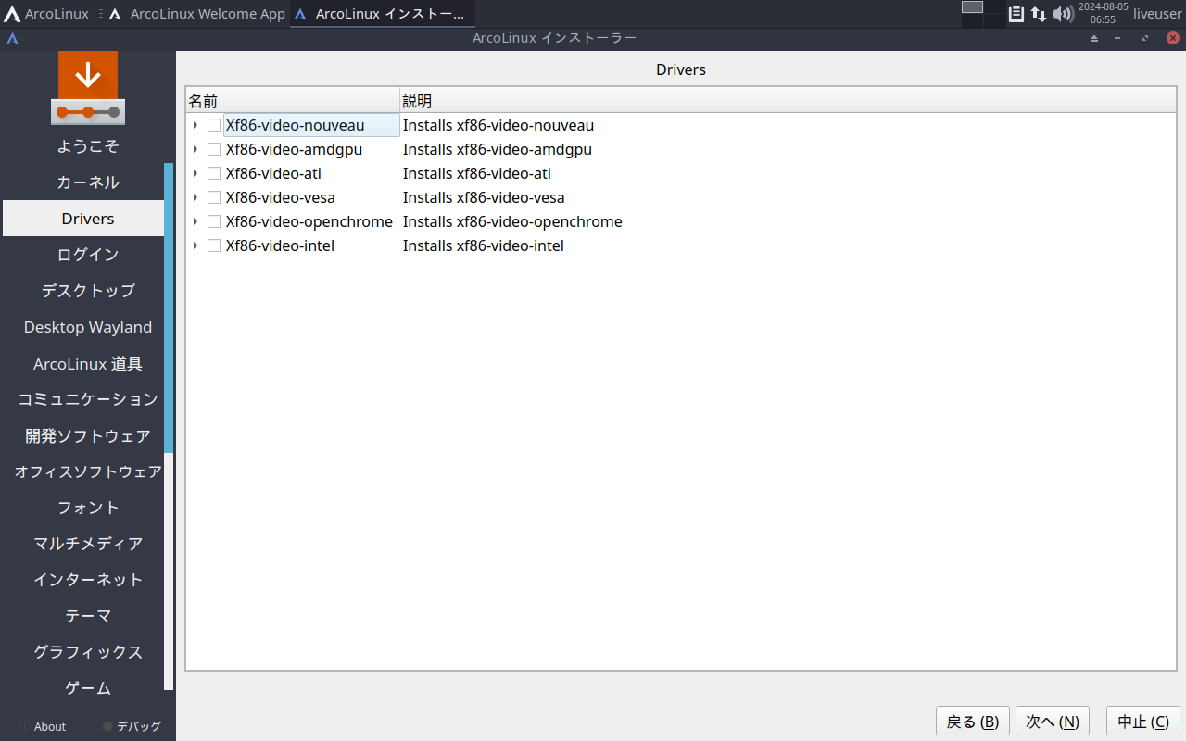Click the 次へ (N) next button
Screen dimensions: 1186x741
(x=1053, y=722)
